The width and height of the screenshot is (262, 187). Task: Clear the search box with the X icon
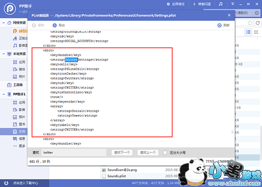pyautogui.click(x=257, y=13)
